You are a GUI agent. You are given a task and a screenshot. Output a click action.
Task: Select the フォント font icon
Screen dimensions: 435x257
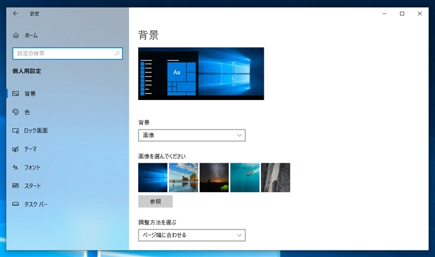coord(15,167)
